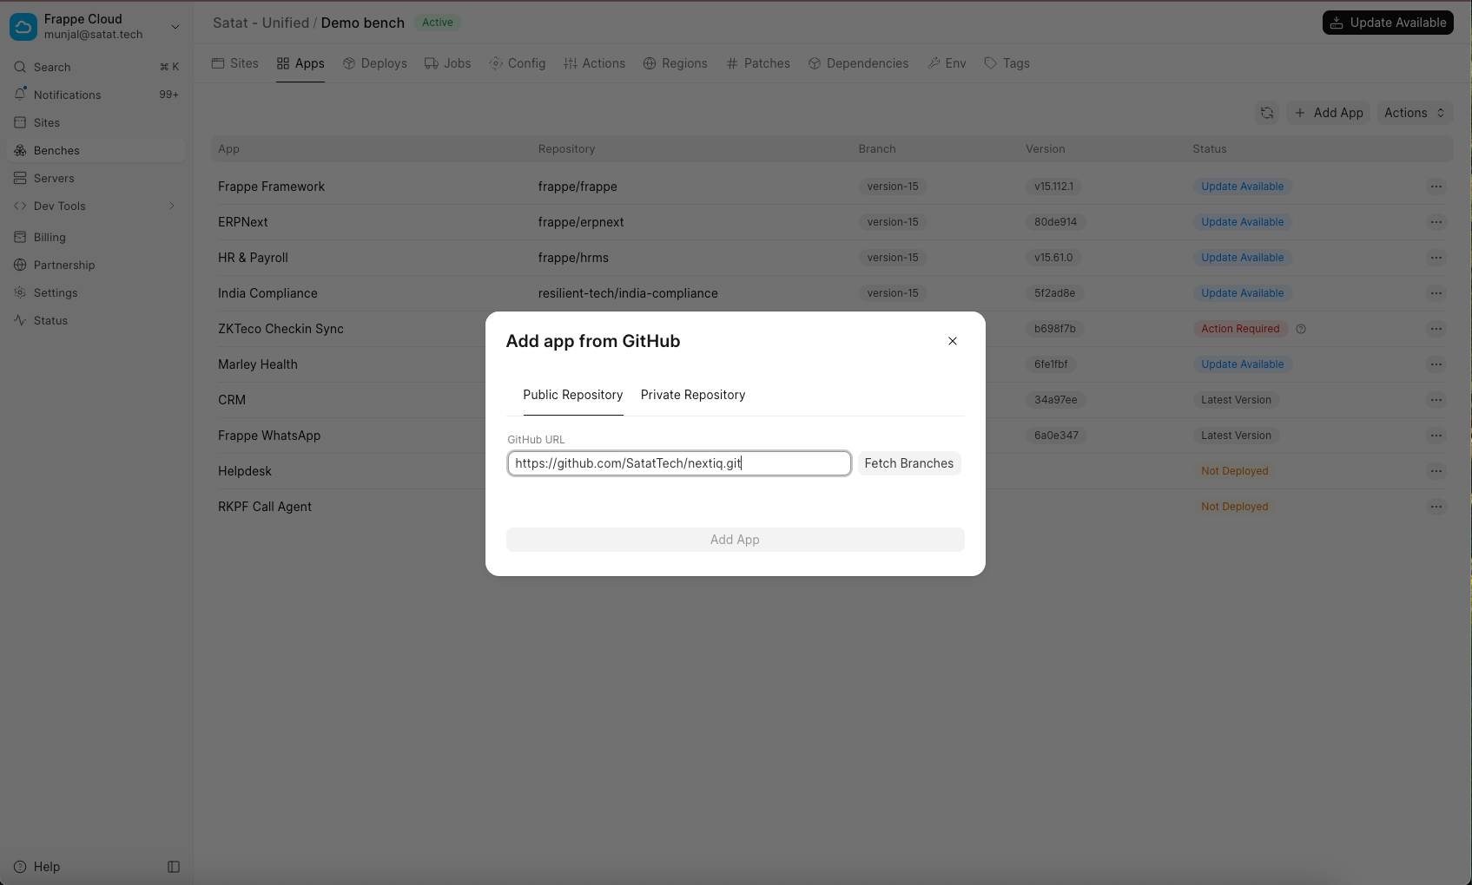Screen dimensions: 1472x885
Task: Click frappe/erpnext repository cell
Action: [581, 222]
